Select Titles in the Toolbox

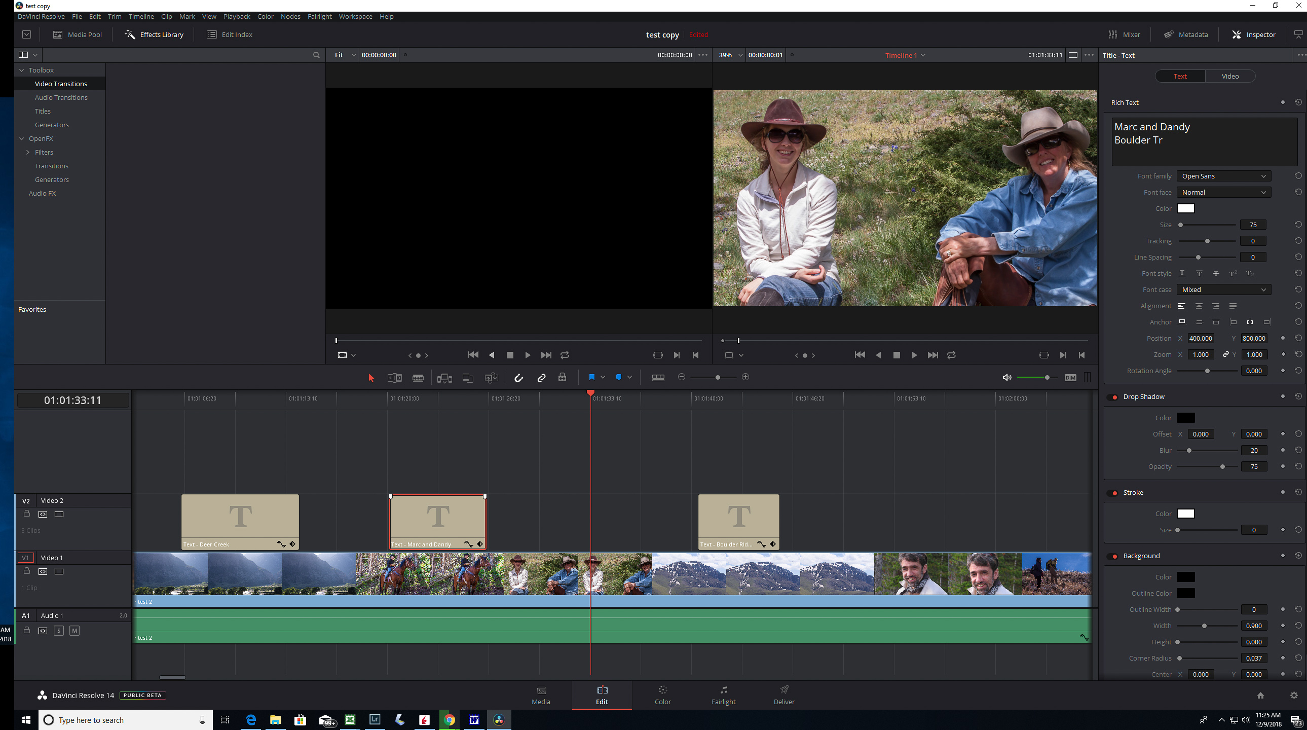point(43,111)
